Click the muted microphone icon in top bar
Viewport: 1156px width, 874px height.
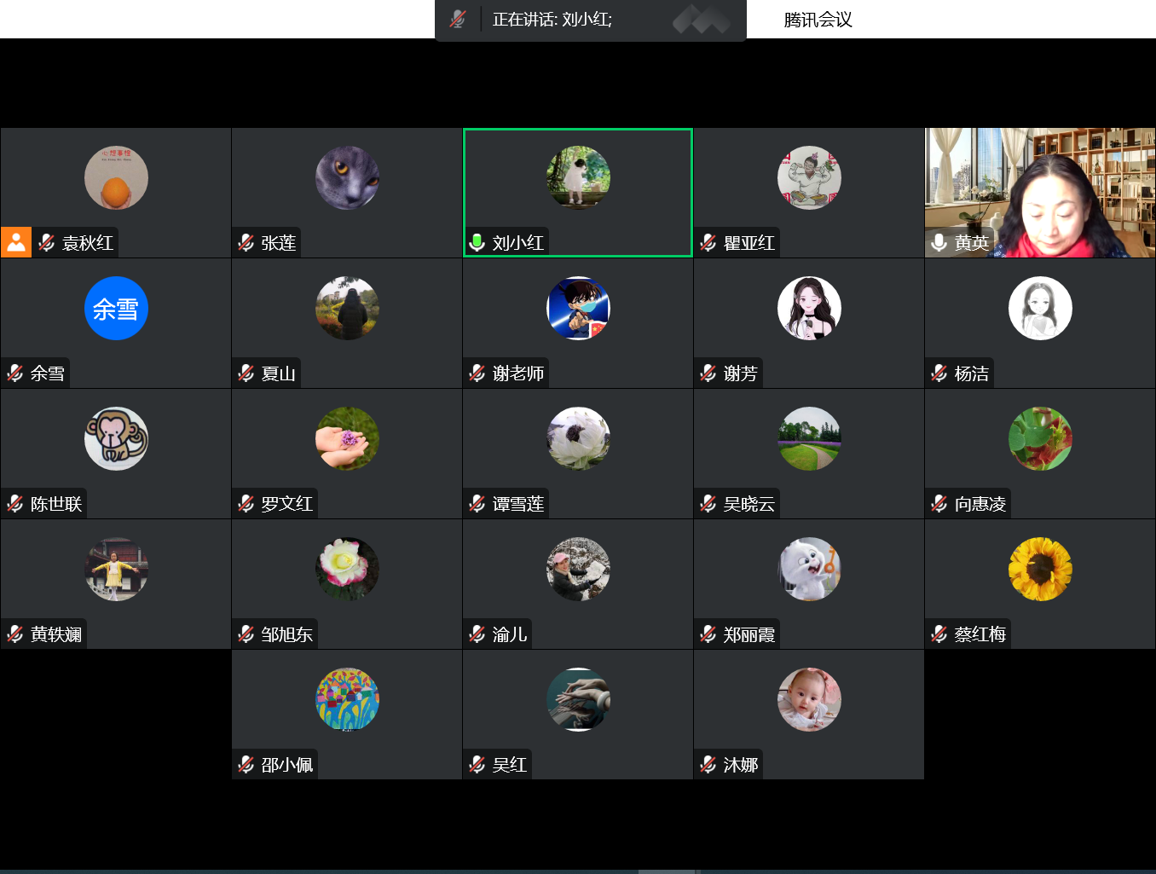click(x=458, y=19)
